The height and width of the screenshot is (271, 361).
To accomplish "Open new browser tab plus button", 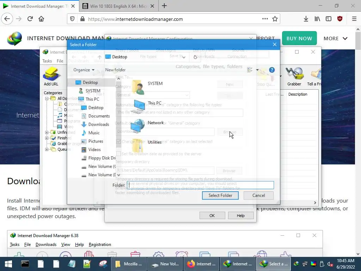I will coord(164,6).
